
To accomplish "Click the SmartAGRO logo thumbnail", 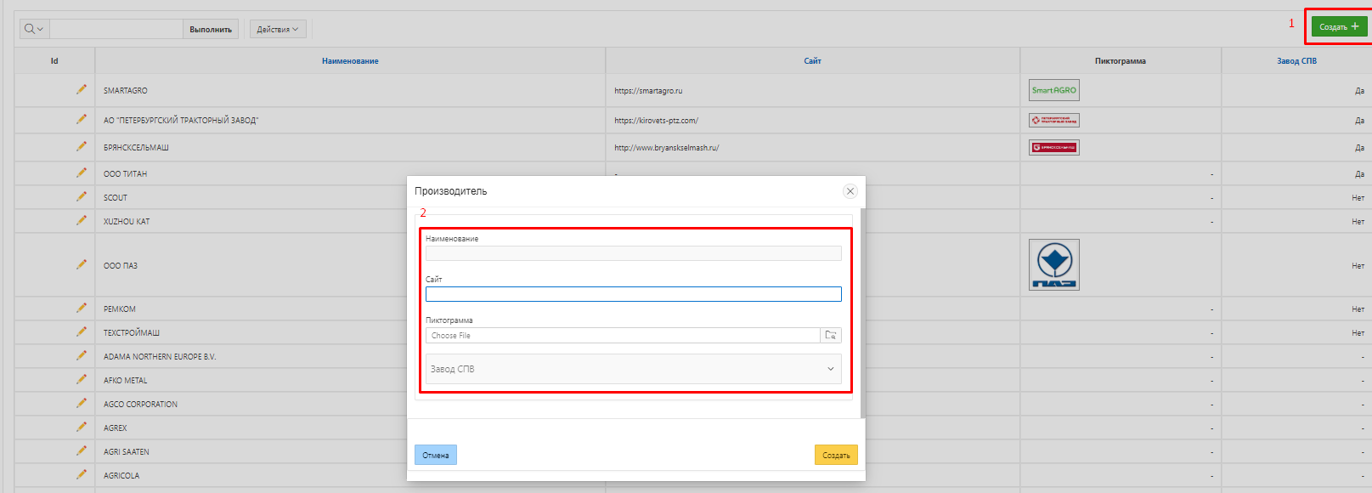I will tap(1053, 90).
